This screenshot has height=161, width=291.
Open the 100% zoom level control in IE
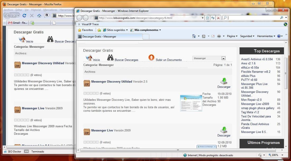pyautogui.click(x=276, y=155)
